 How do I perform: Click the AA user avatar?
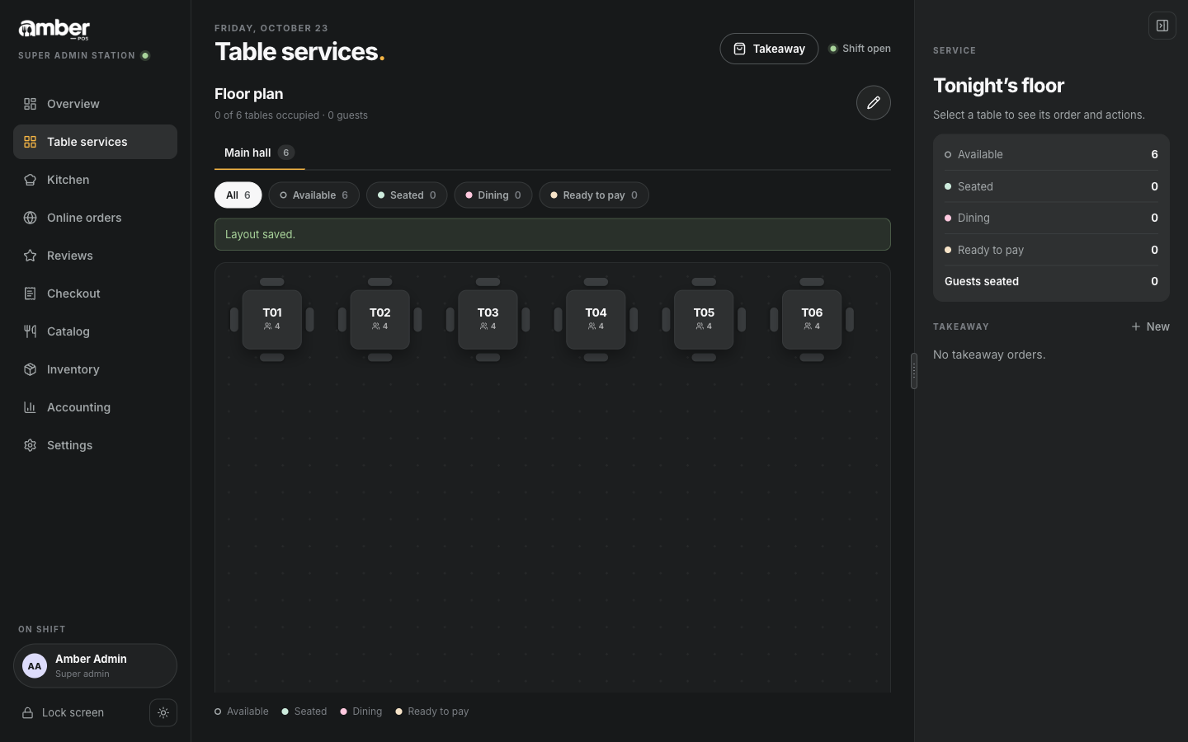point(35,666)
